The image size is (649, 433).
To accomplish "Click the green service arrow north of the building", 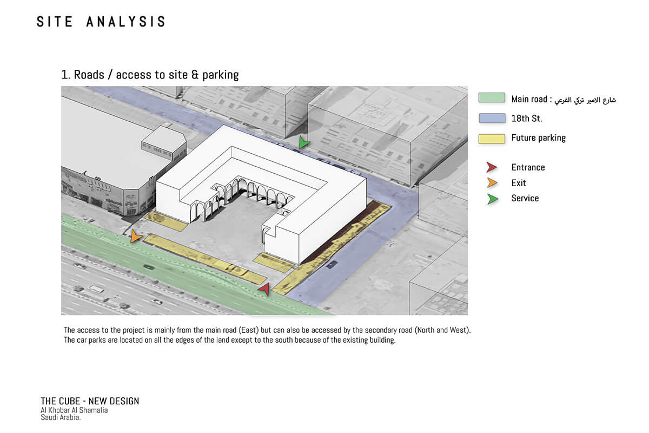I will [x=303, y=143].
